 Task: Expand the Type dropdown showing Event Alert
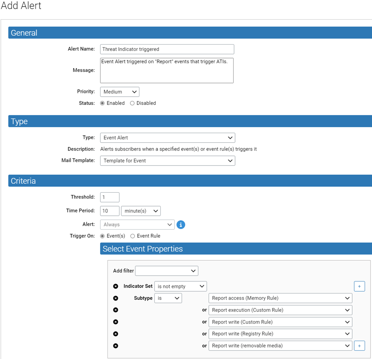coord(167,138)
